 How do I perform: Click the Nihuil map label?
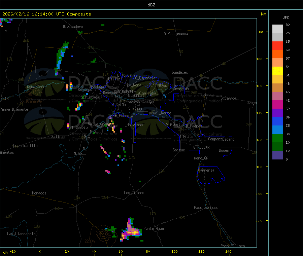[x=79, y=153]
